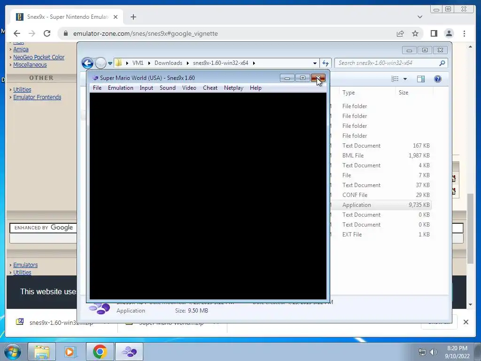Screen dimensions: 481x361
Task: Click the volume speaker tray icon
Action: [x=434, y=352]
